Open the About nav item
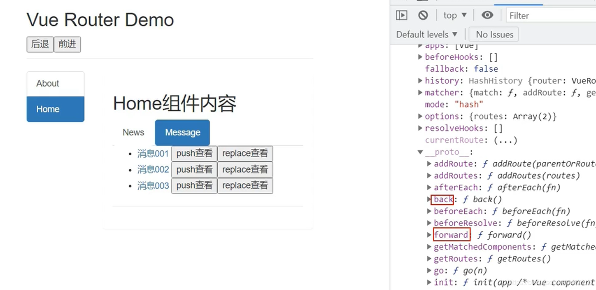596x290 pixels. pos(56,84)
